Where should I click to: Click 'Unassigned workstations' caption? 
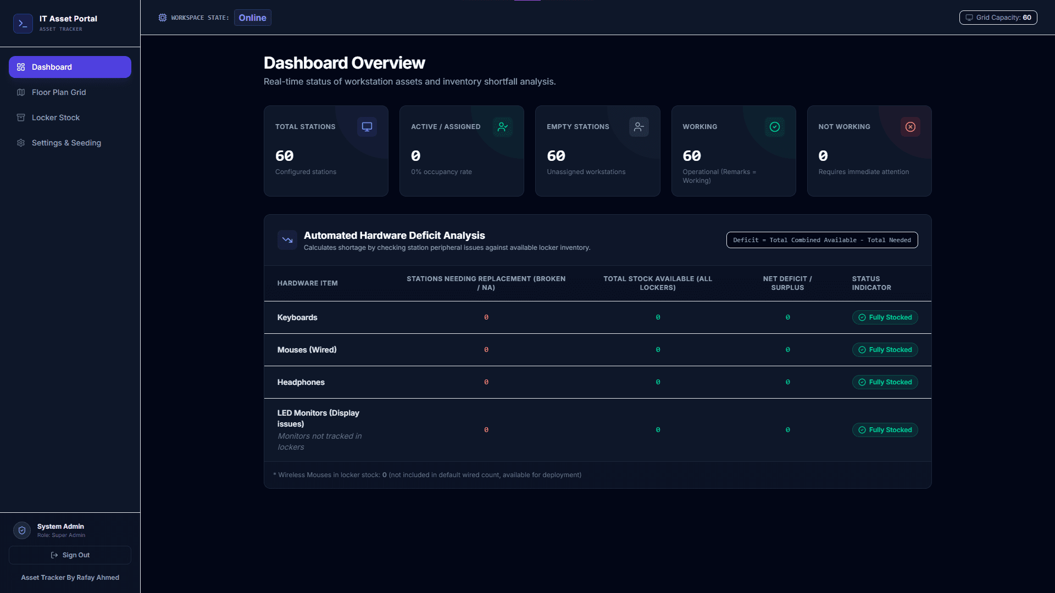click(x=586, y=172)
